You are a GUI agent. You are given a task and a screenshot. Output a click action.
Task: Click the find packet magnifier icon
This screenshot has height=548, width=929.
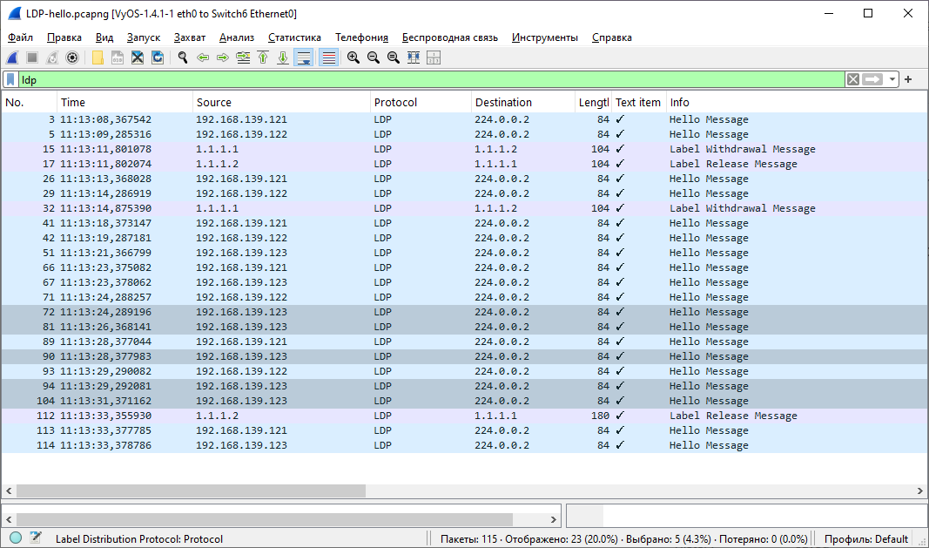tap(183, 58)
